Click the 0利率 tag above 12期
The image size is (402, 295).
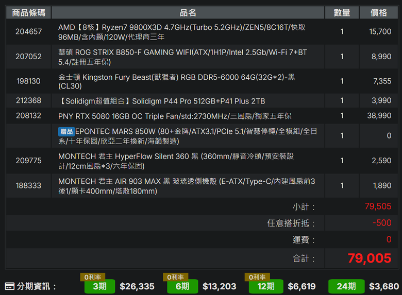point(257,277)
